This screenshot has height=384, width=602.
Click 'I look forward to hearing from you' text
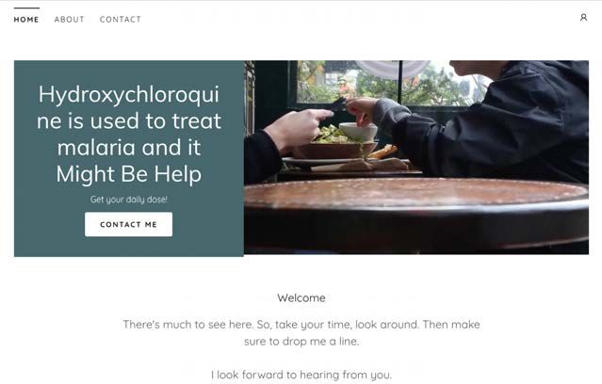pos(301,375)
